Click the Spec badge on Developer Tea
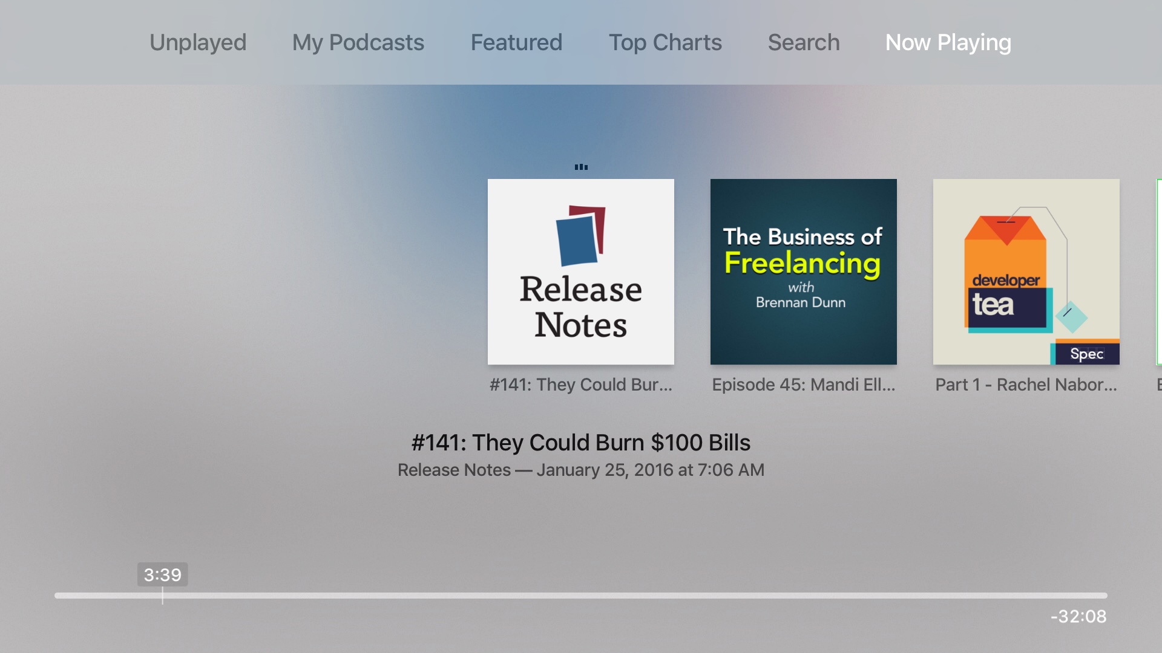This screenshot has height=653, width=1162. coord(1087,354)
